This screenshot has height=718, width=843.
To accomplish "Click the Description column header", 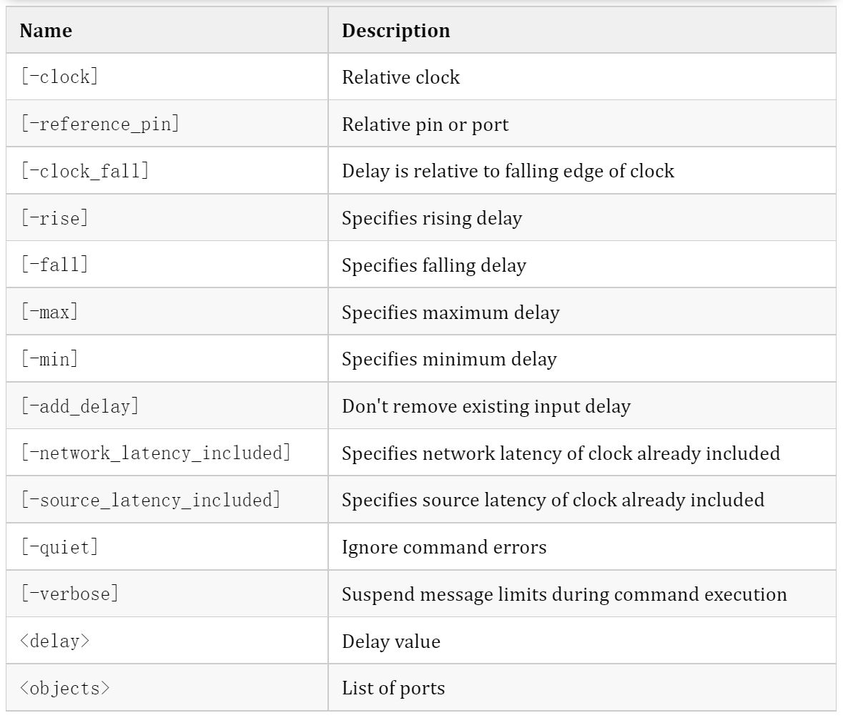I will click(x=395, y=31).
